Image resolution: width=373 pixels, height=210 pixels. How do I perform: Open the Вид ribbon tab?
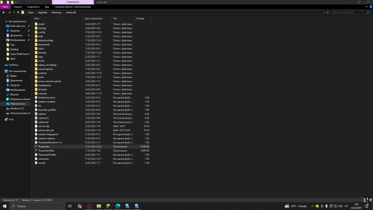(47, 7)
